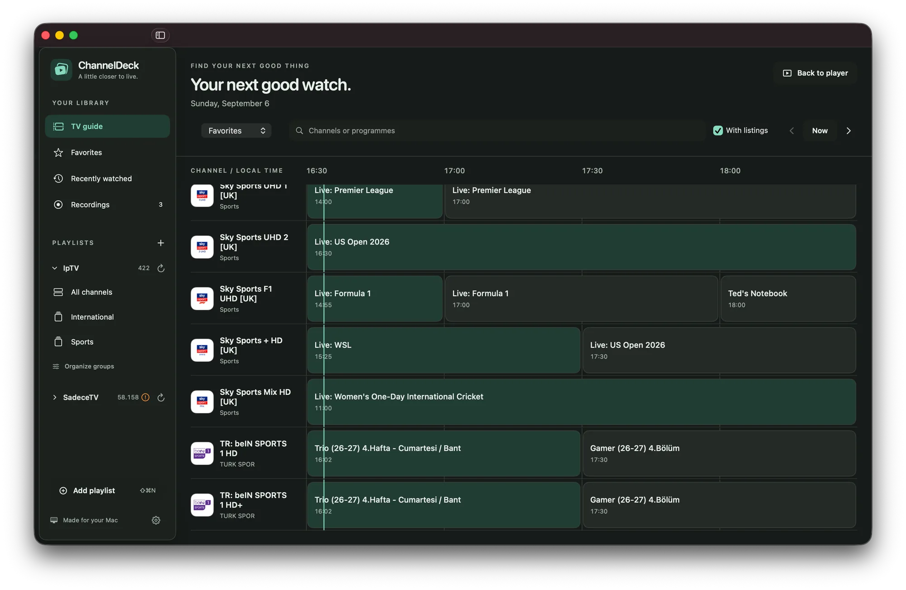Click the search magnifier icon
This screenshot has width=906, height=590.
299,131
